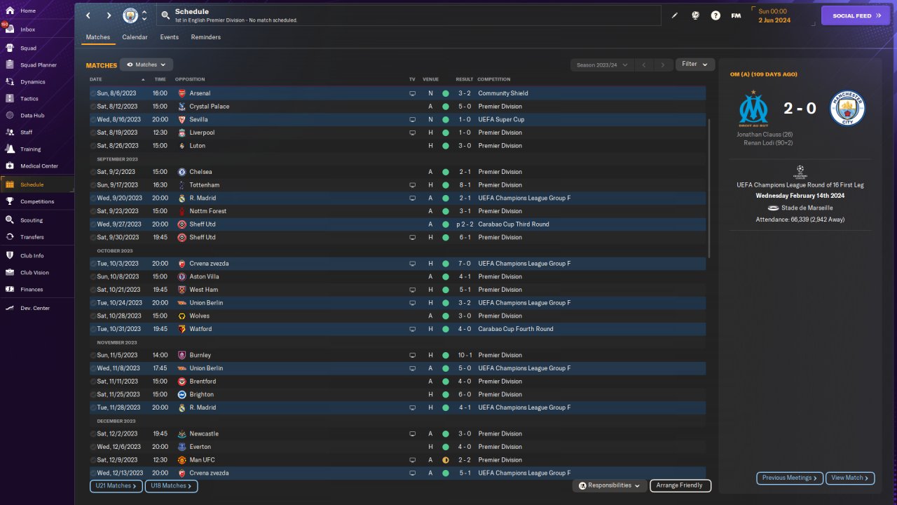The width and height of the screenshot is (897, 505).
Task: Open the Scouting icon in sidebar
Action: 10,220
